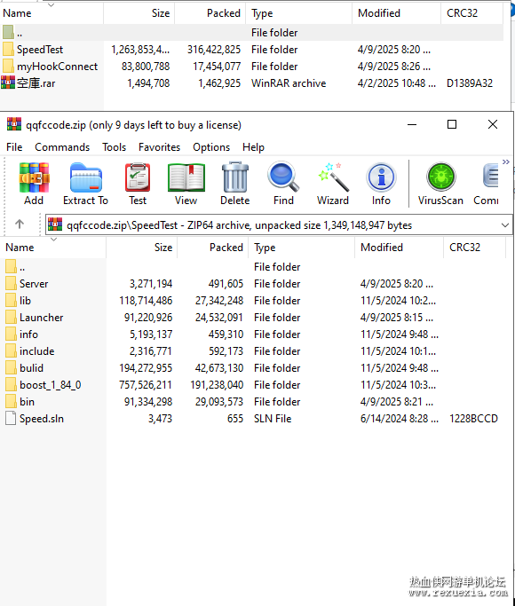Click the address bar path field
This screenshot has height=606, width=515.
coord(279,225)
